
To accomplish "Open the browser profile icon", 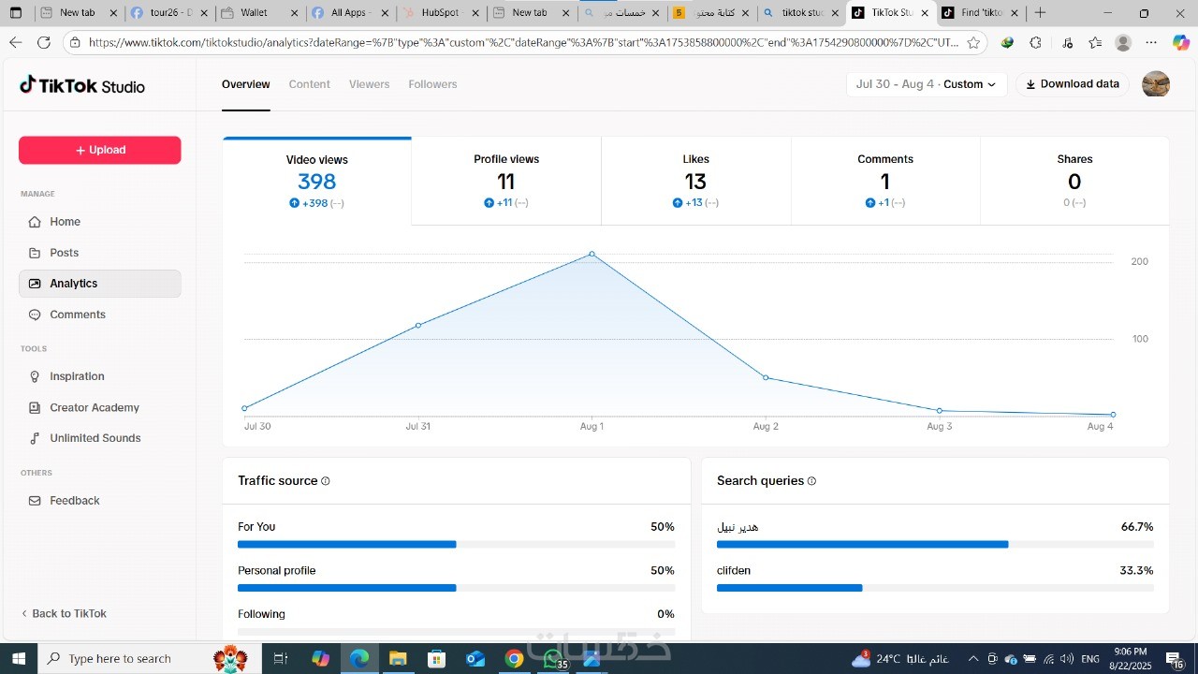I will [1123, 42].
